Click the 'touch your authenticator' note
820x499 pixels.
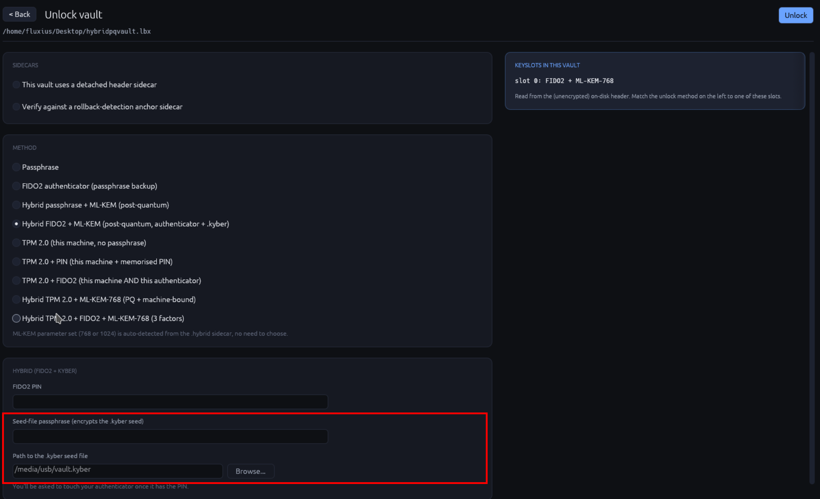(100, 486)
